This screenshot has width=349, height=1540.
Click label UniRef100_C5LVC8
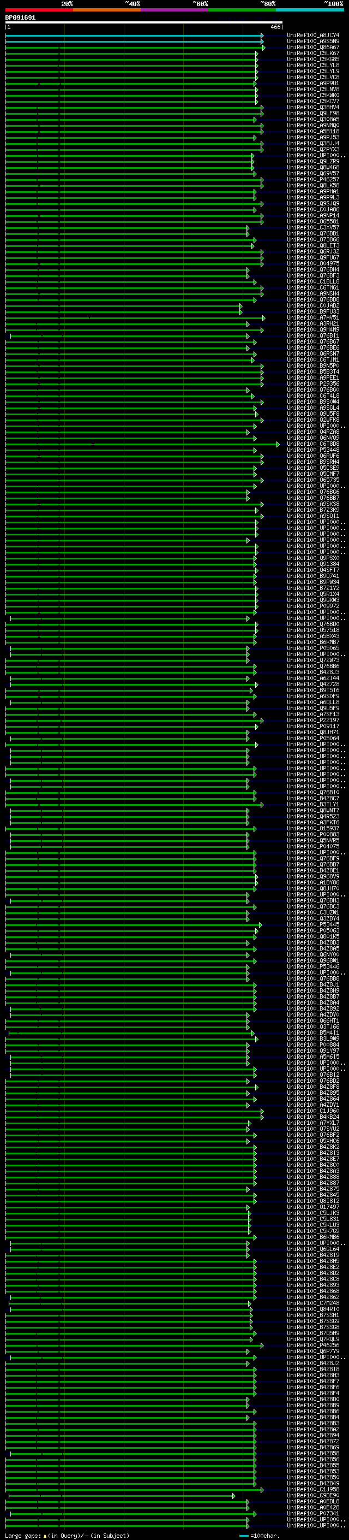(x=313, y=77)
